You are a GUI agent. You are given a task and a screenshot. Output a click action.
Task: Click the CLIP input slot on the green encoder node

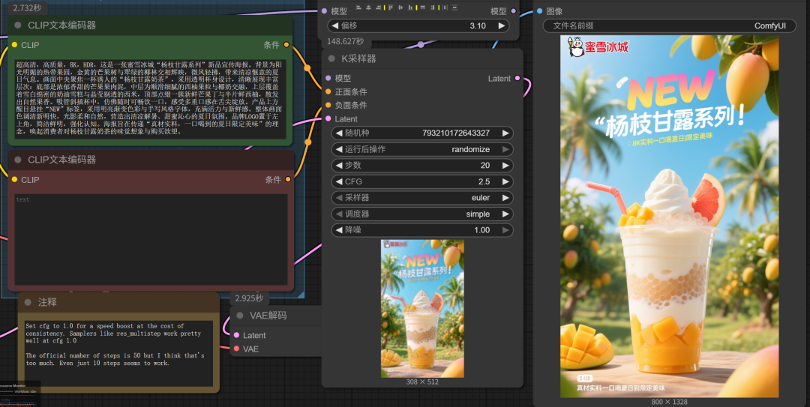(x=14, y=45)
